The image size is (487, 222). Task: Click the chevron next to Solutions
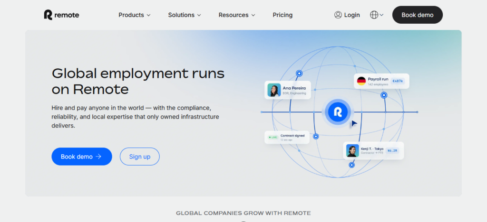(199, 15)
